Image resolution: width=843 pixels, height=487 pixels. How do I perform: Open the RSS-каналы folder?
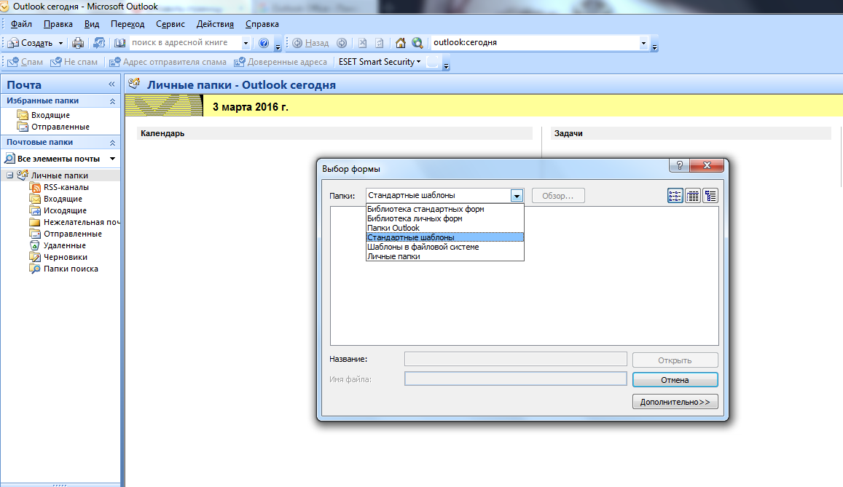click(66, 187)
